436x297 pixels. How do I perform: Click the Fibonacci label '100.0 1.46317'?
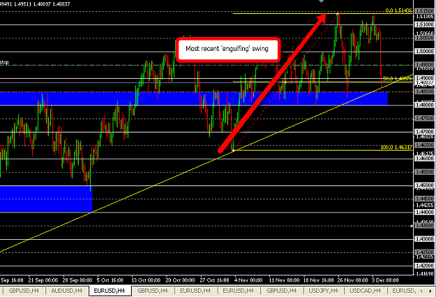396,147
